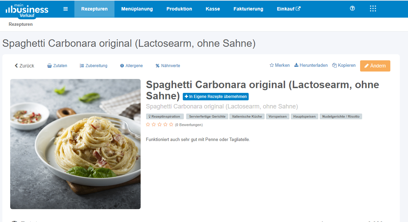
Task: Click the mein business Verkauf logo
Action: [27, 10]
